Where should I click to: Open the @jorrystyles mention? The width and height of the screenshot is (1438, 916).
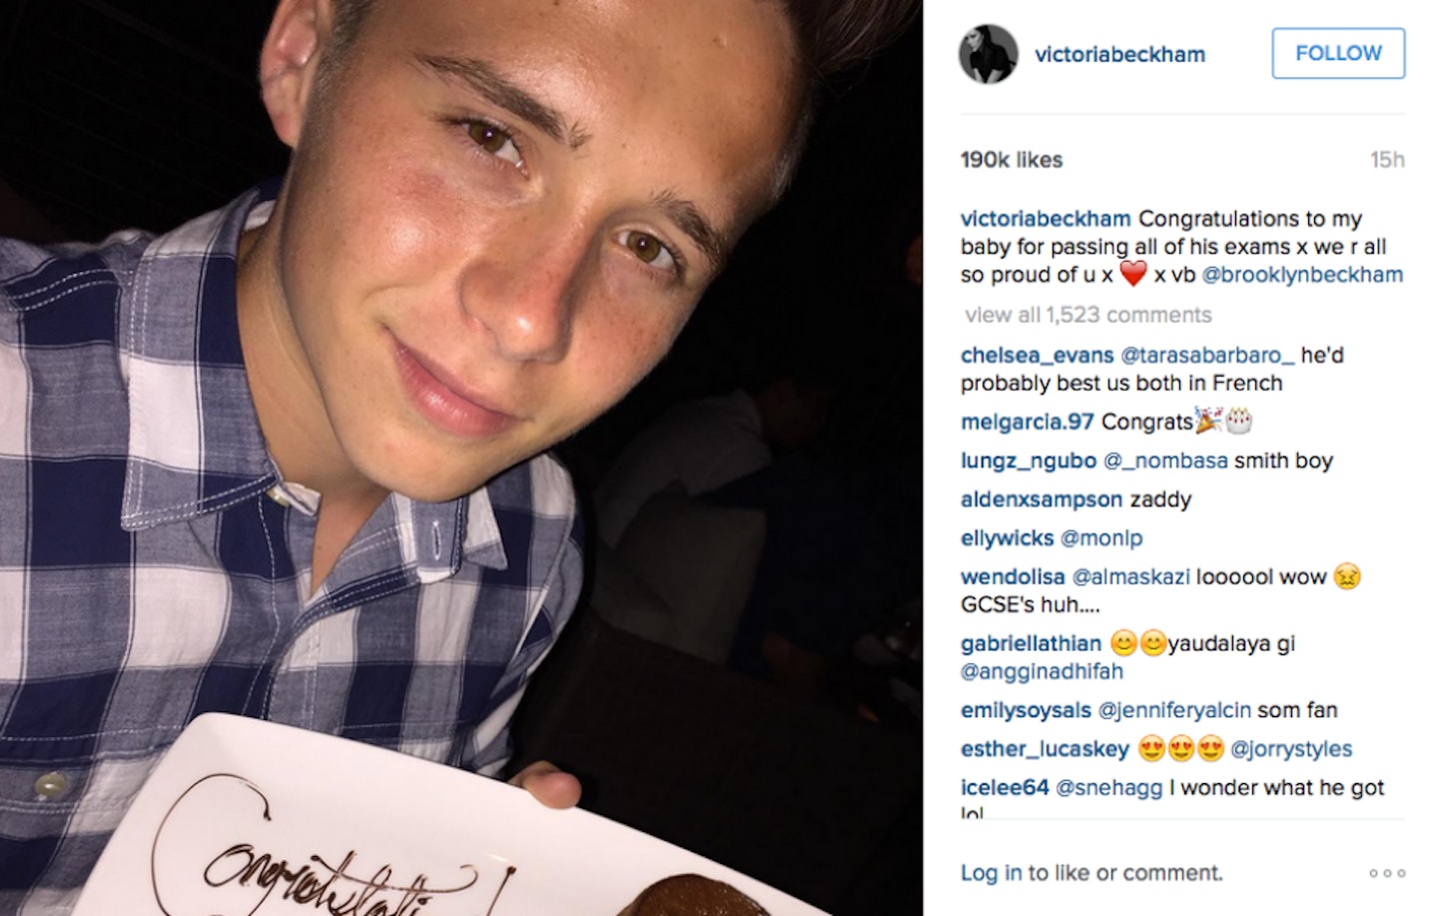click(1290, 749)
